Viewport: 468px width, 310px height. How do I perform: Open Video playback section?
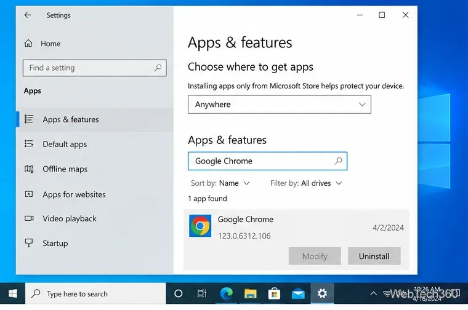pos(95,219)
